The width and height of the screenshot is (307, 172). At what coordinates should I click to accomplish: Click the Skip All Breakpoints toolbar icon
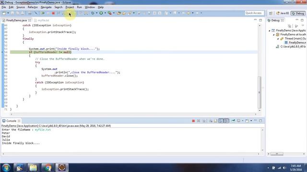point(36,13)
